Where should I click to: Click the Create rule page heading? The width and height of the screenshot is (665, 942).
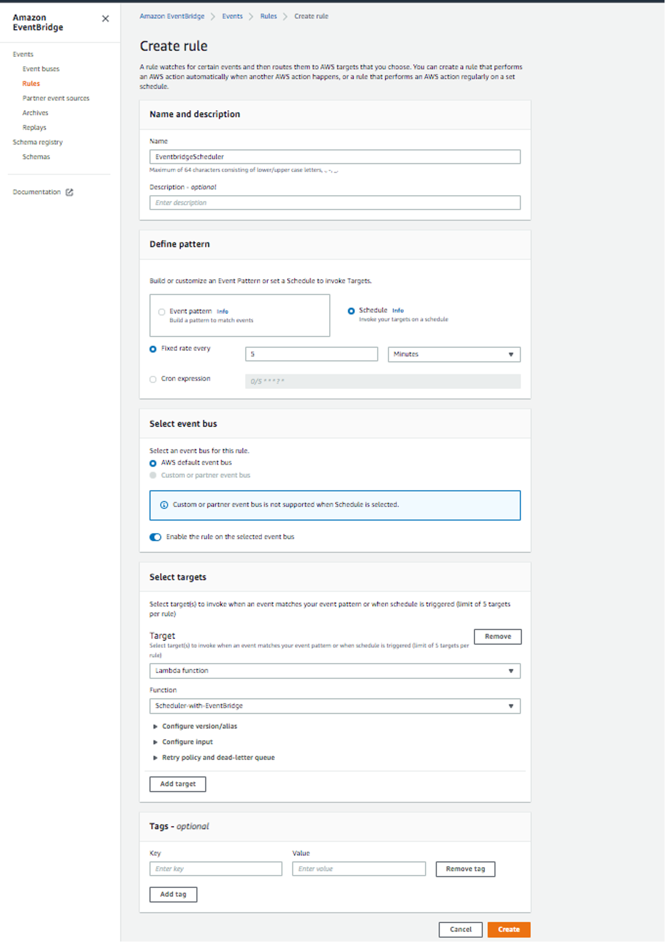[174, 46]
